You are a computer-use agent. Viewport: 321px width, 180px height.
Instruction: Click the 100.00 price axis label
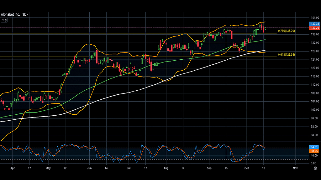315,110
